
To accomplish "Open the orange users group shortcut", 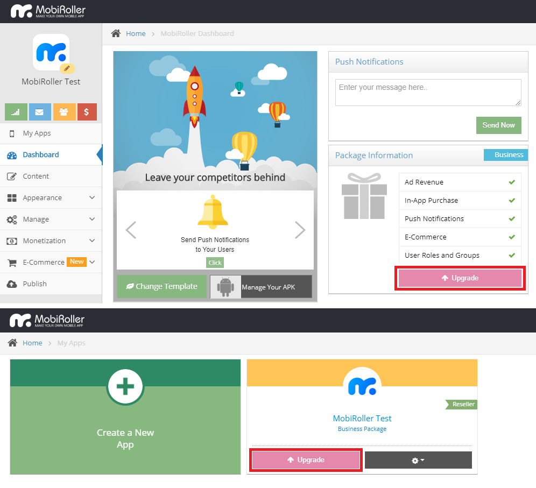I will click(64, 112).
